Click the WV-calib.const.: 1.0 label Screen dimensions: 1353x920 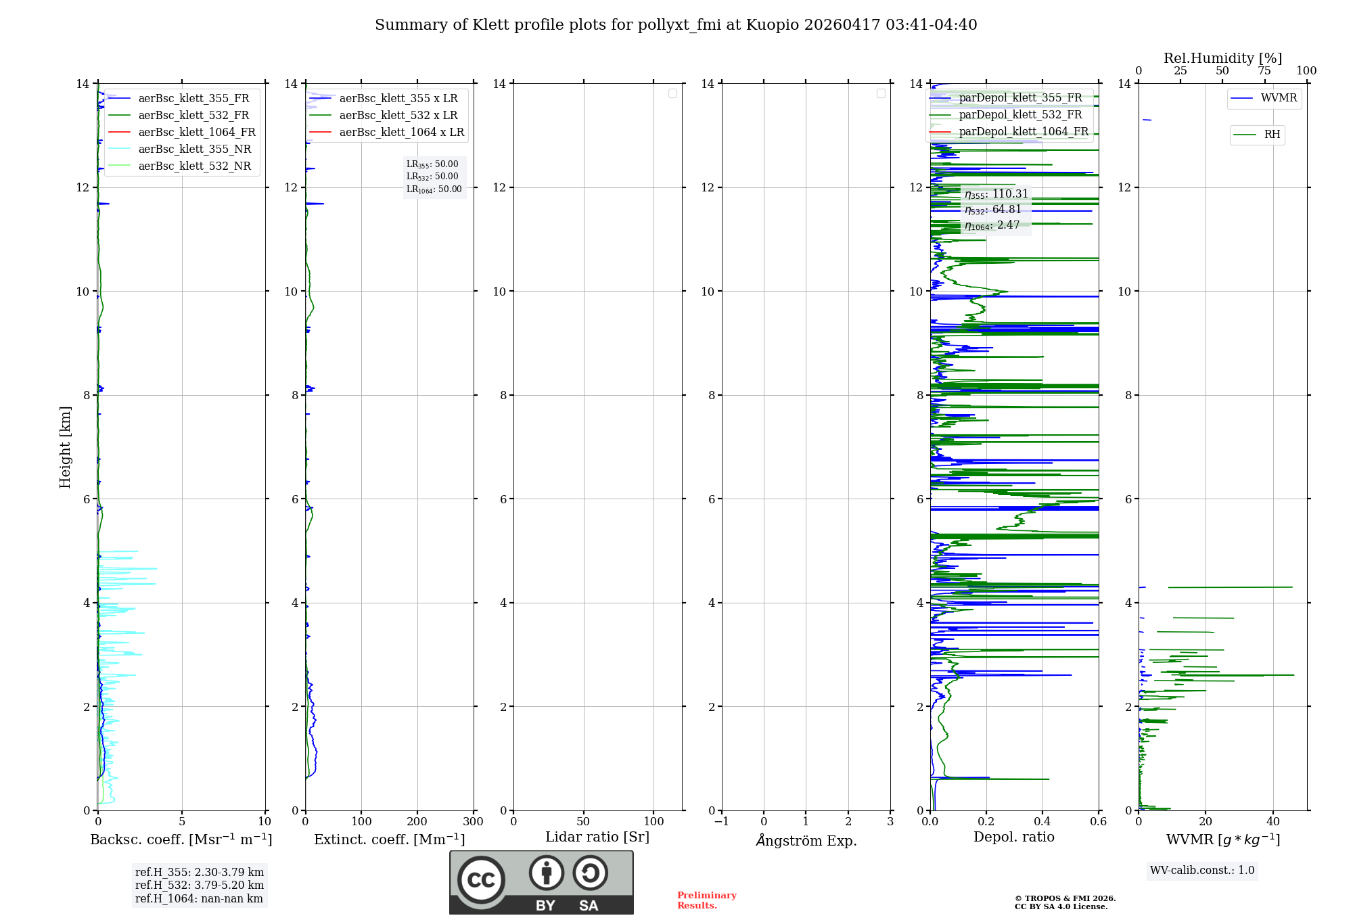1202,871
